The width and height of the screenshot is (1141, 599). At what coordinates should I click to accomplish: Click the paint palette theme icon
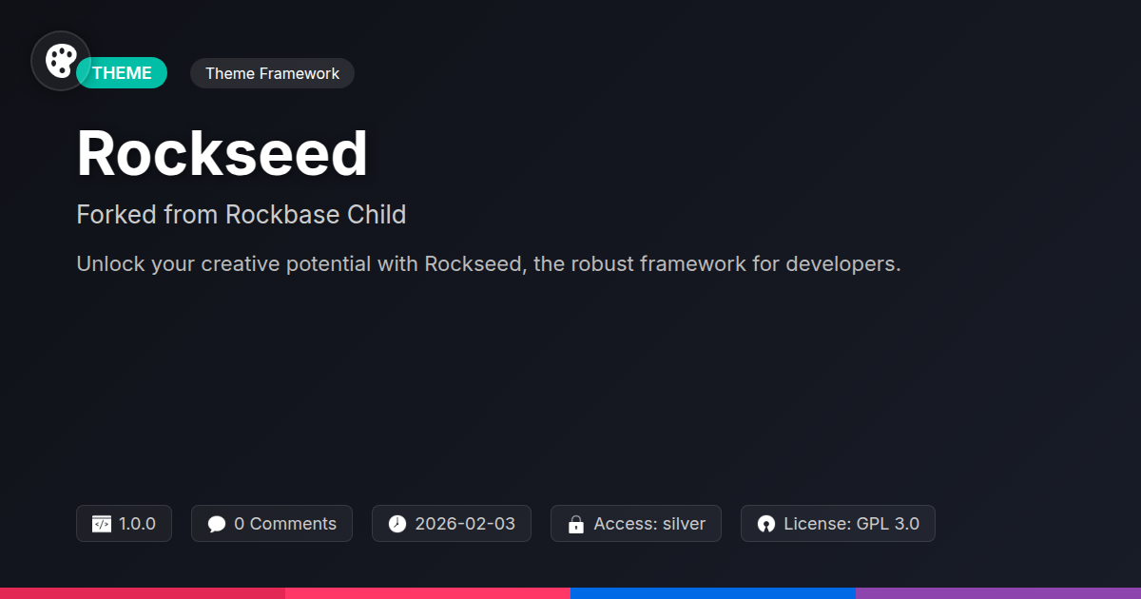point(61,61)
